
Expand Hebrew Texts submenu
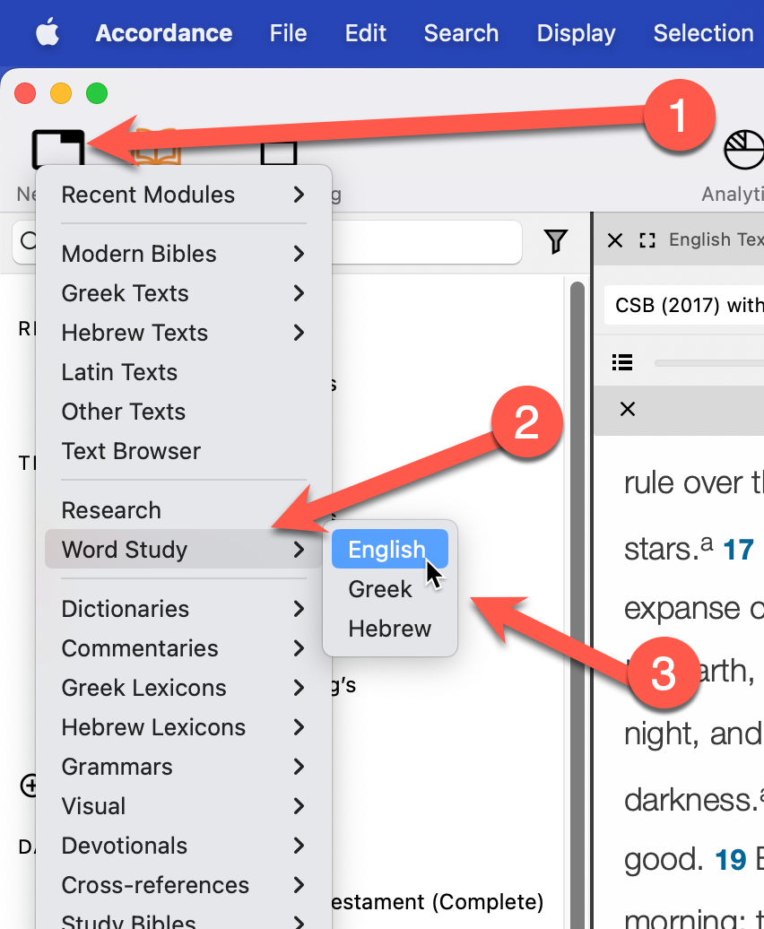[184, 333]
